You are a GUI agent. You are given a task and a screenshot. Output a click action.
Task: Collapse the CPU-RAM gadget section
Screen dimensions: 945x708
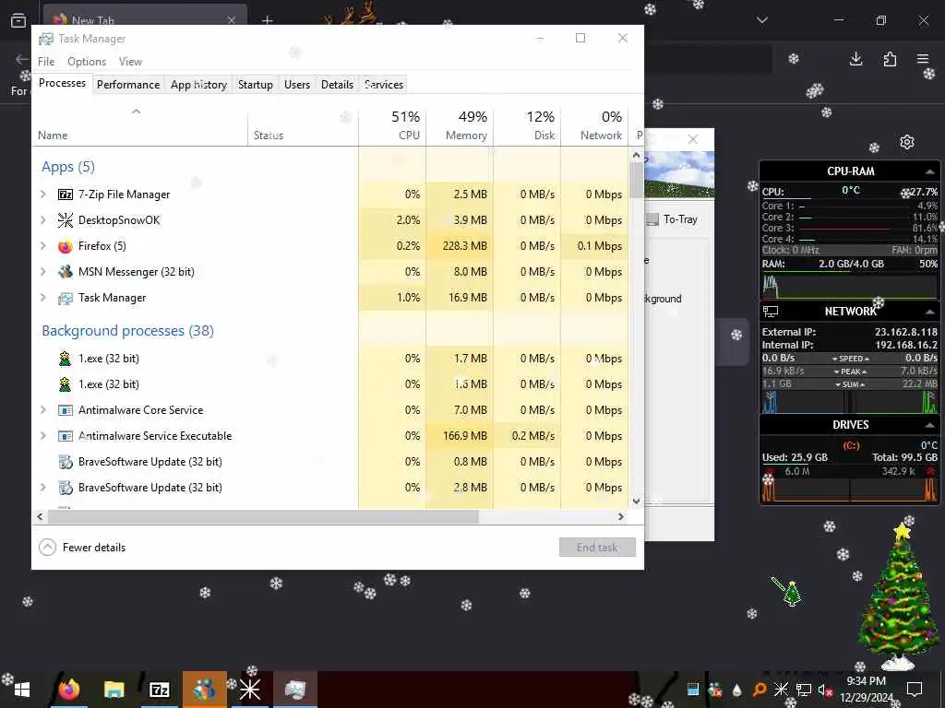[929, 172]
